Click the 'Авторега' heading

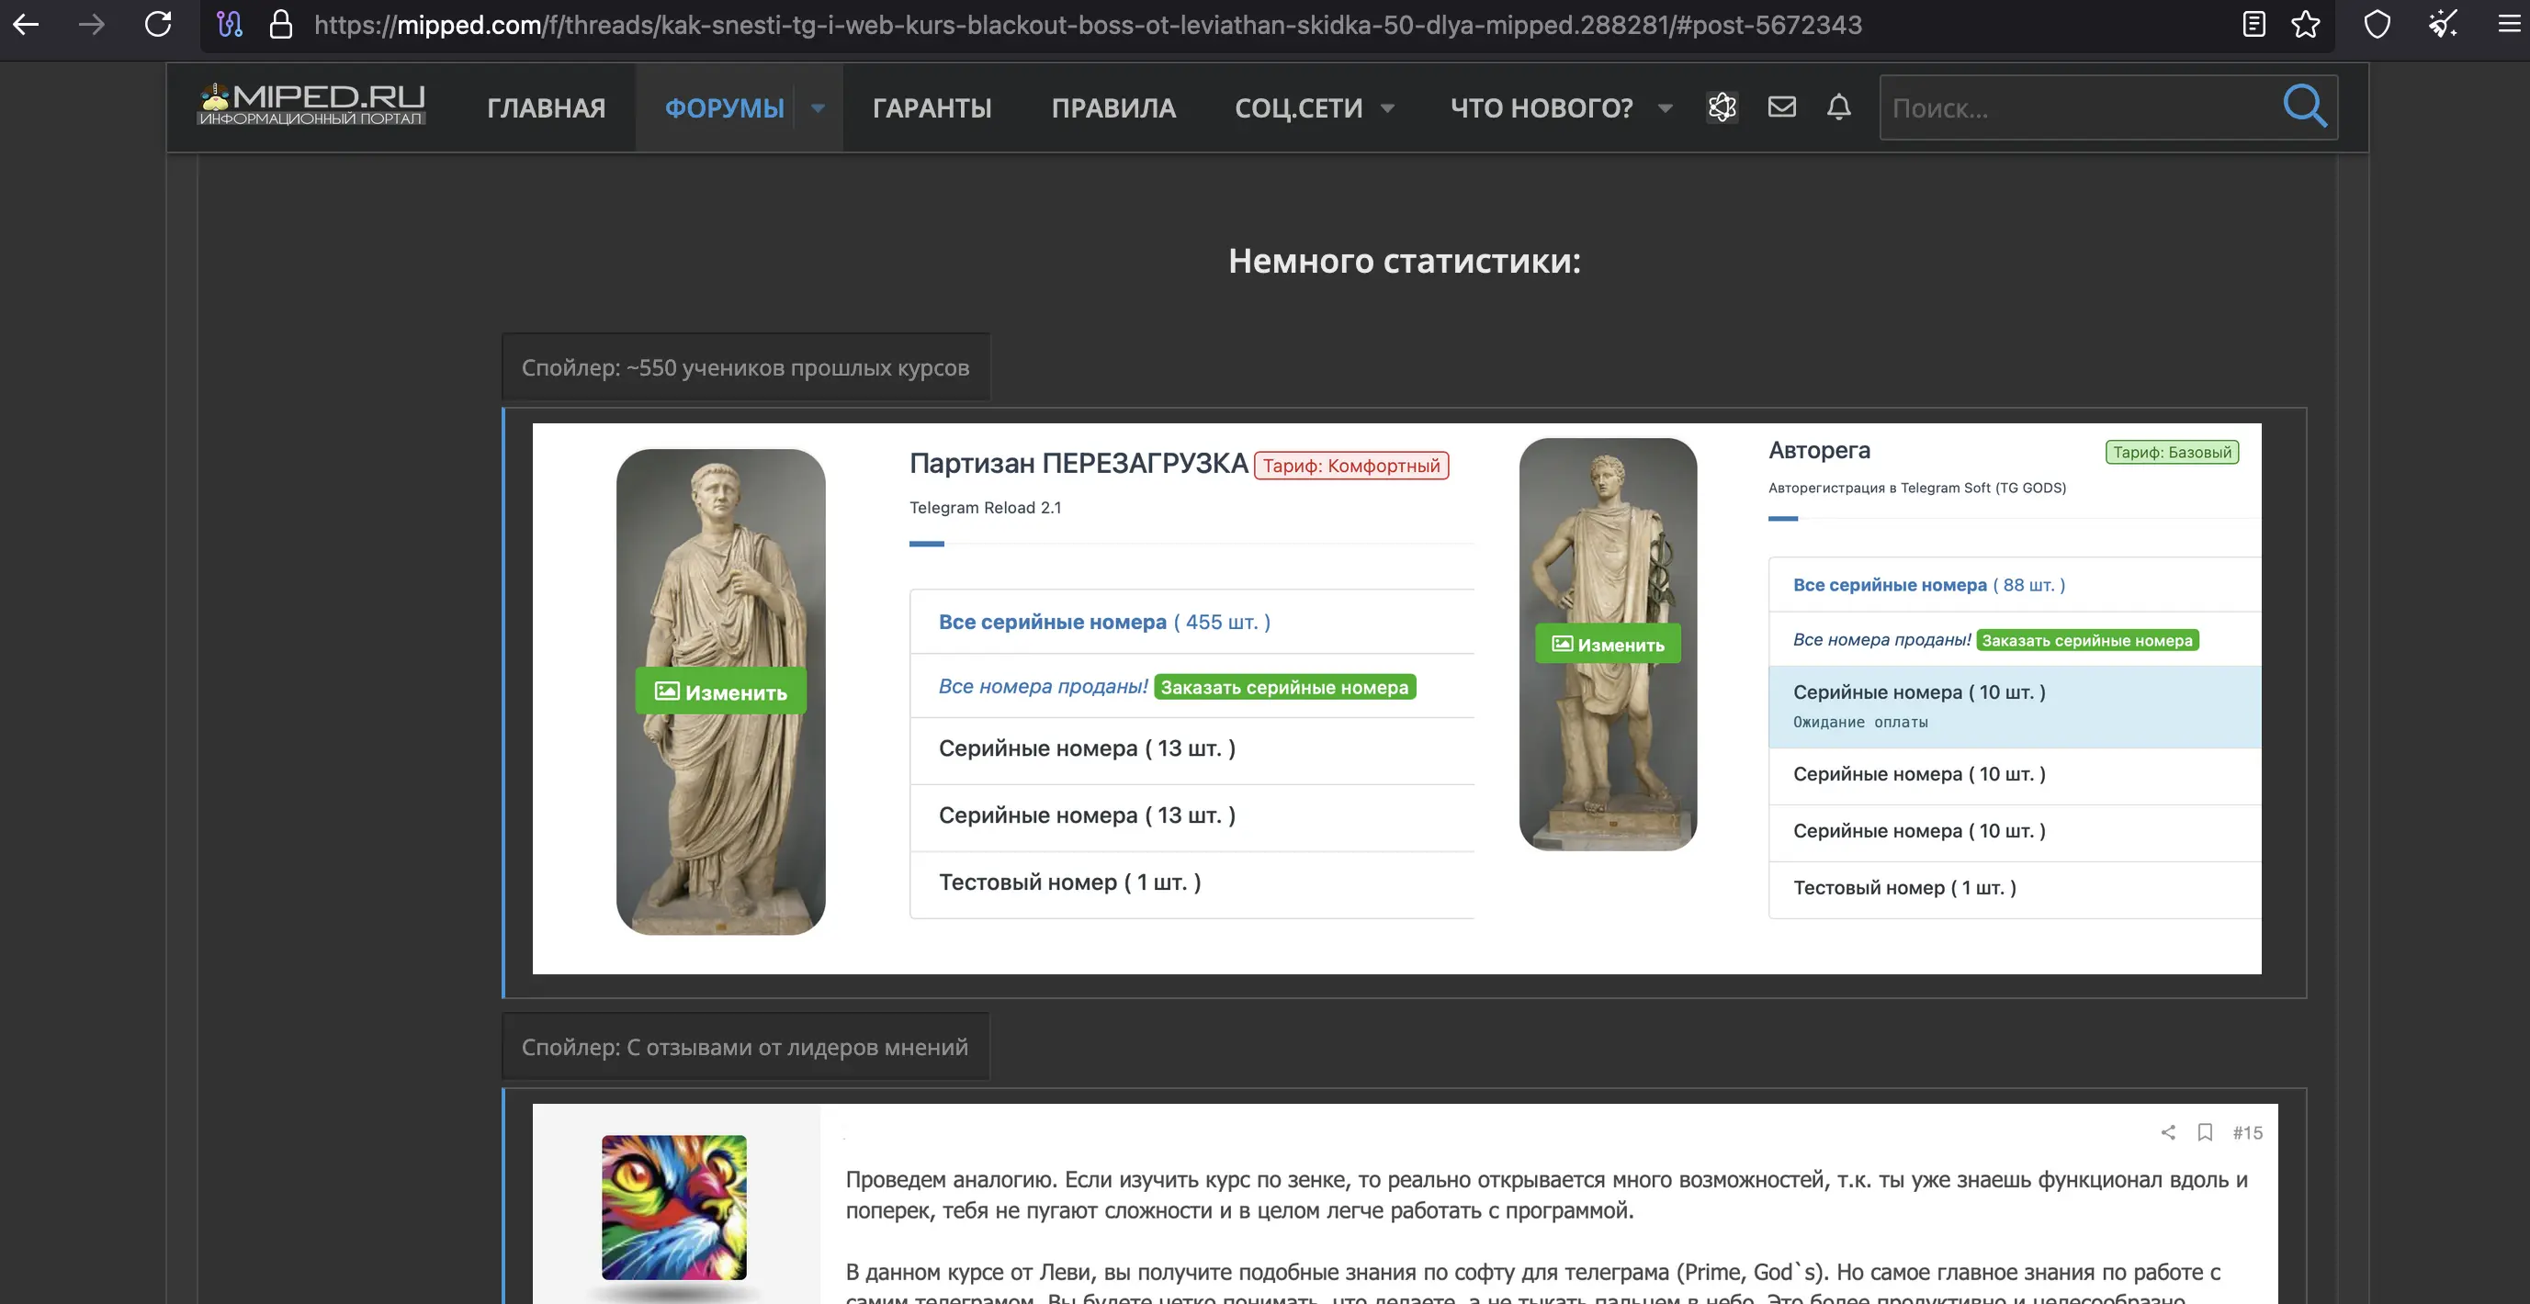tap(1819, 450)
